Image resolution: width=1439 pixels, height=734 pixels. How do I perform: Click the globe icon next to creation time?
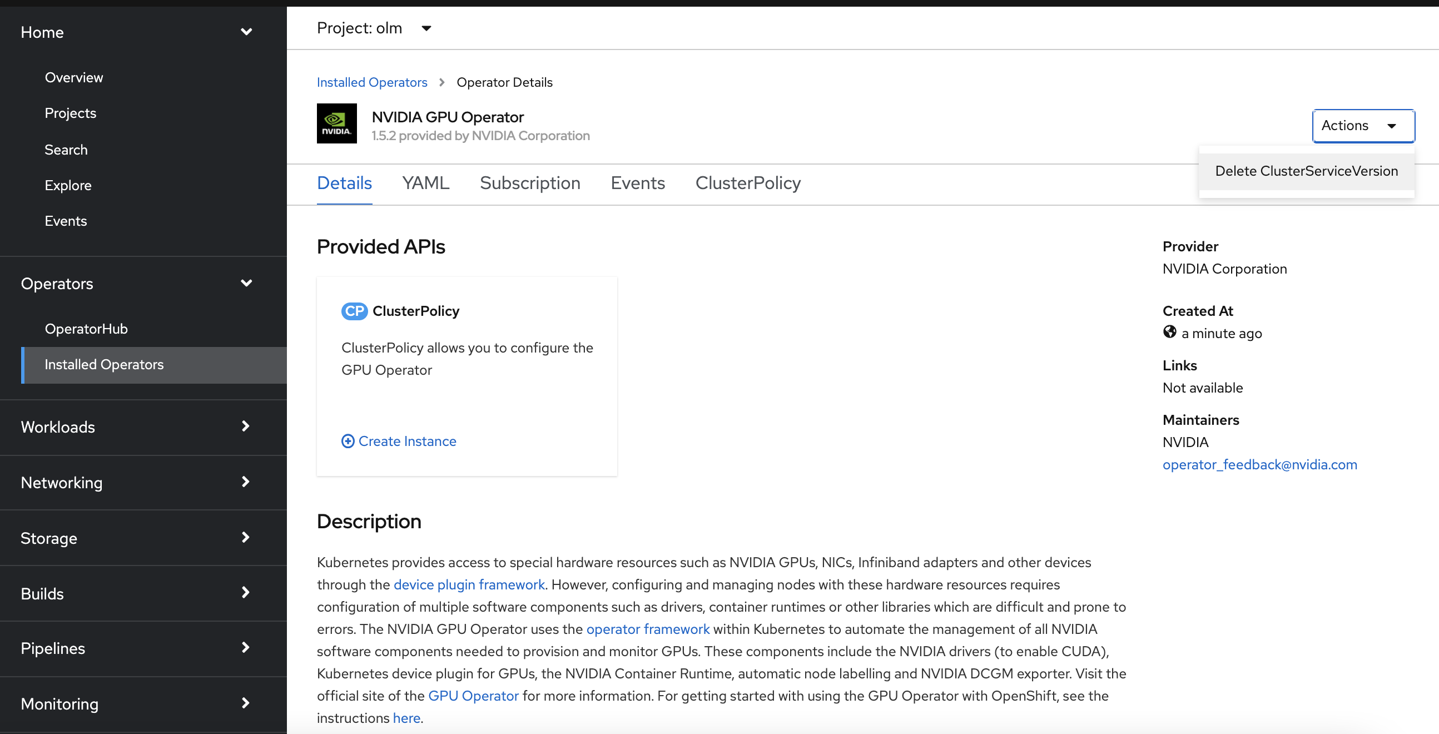point(1170,332)
